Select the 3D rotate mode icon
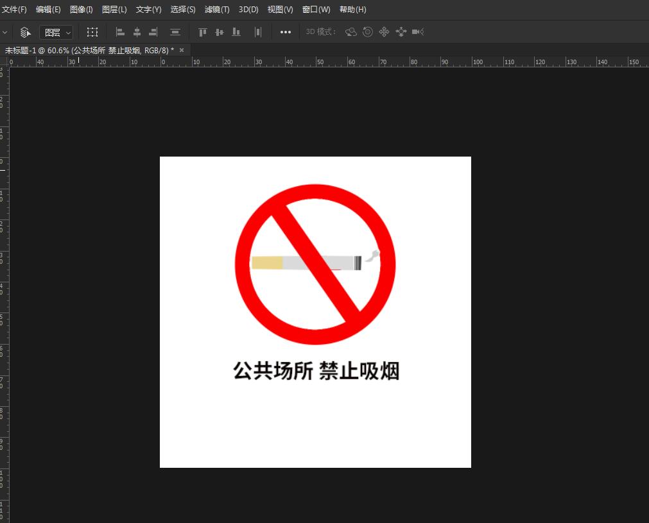 tap(351, 32)
